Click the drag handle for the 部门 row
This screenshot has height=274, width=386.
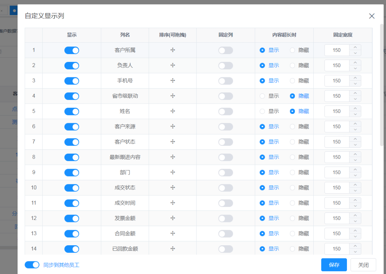click(x=173, y=172)
